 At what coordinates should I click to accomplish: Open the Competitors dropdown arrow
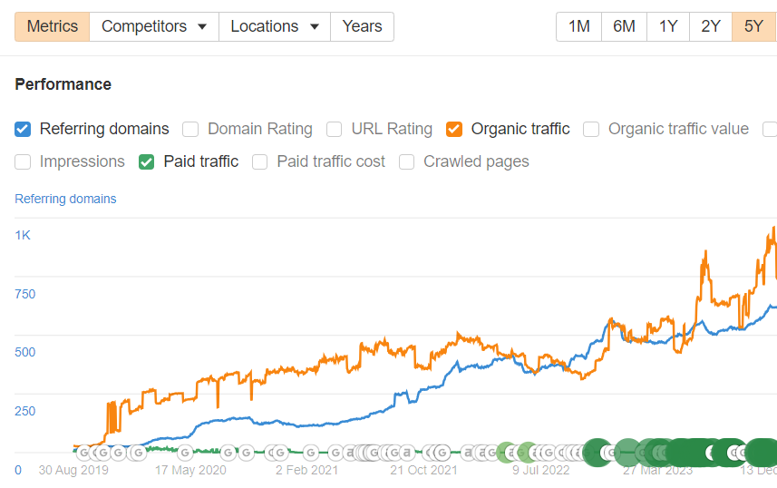click(x=201, y=26)
